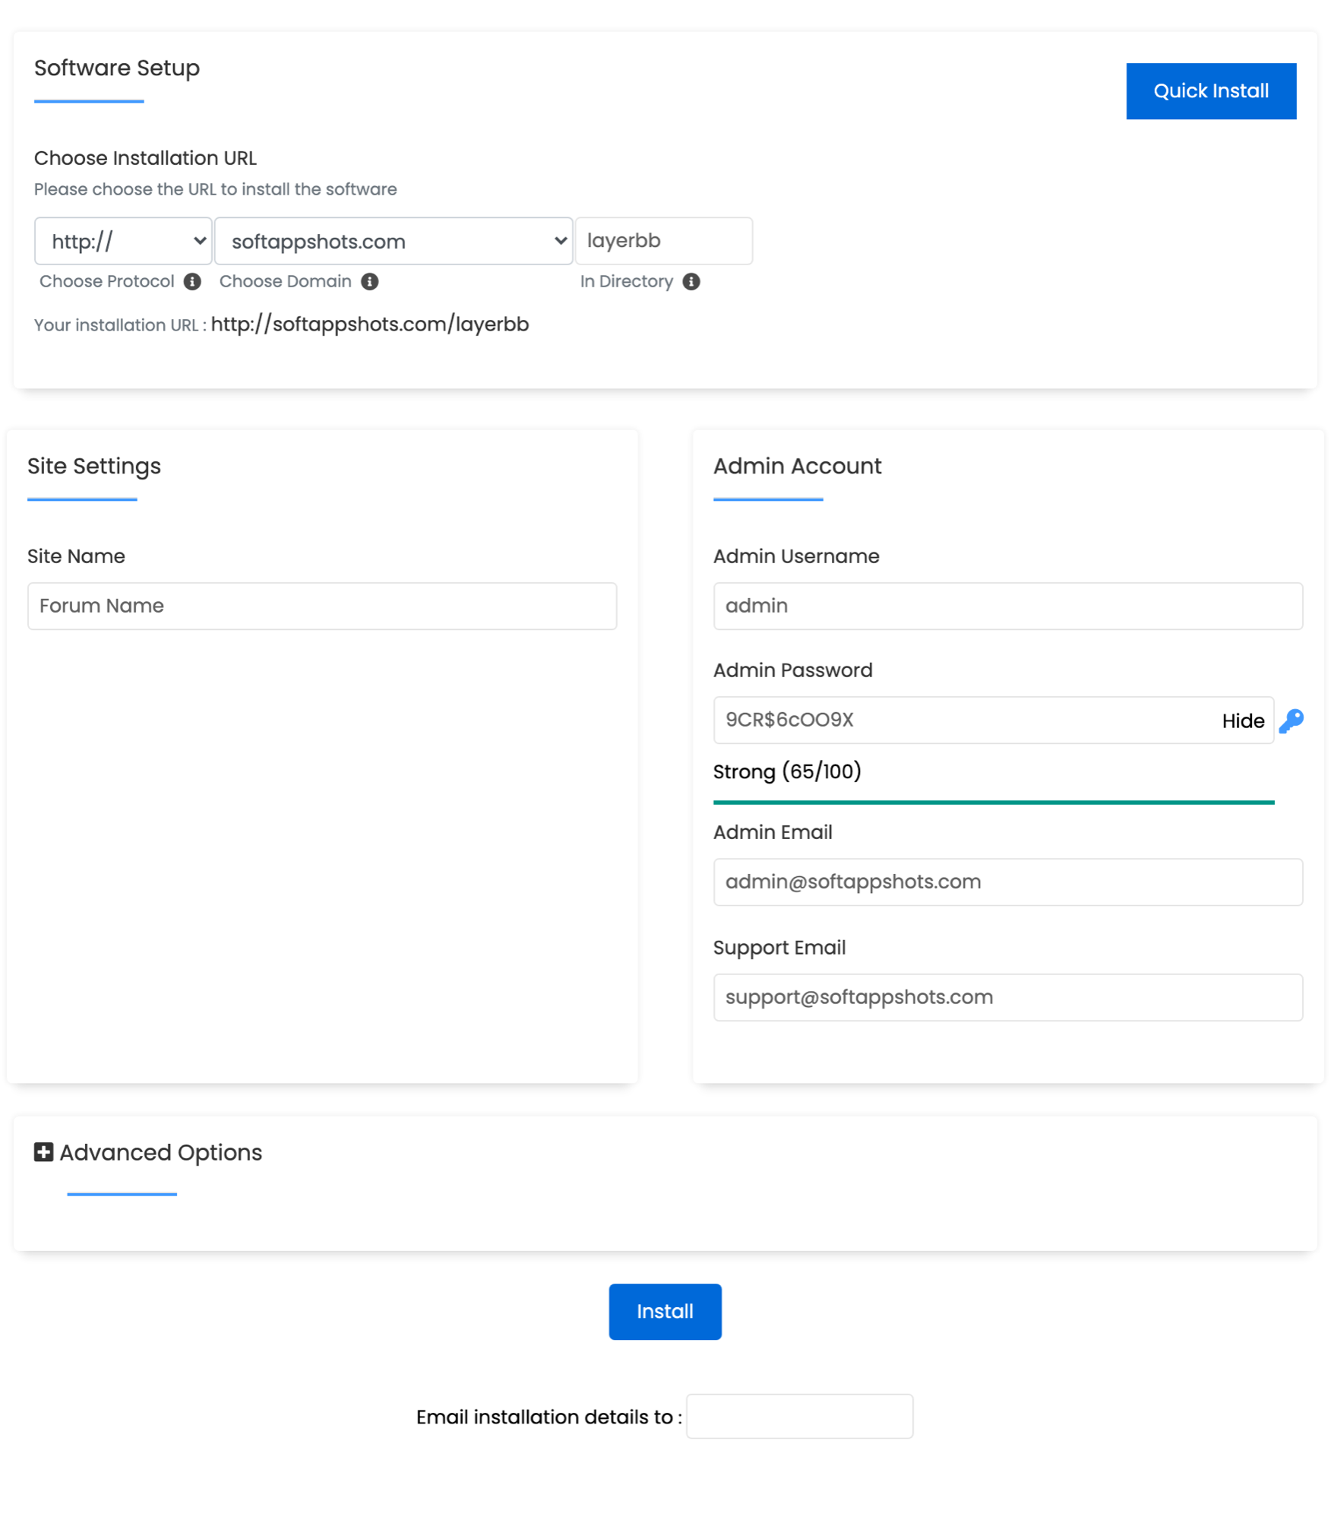Click the info icon next to In Directory

[691, 281]
